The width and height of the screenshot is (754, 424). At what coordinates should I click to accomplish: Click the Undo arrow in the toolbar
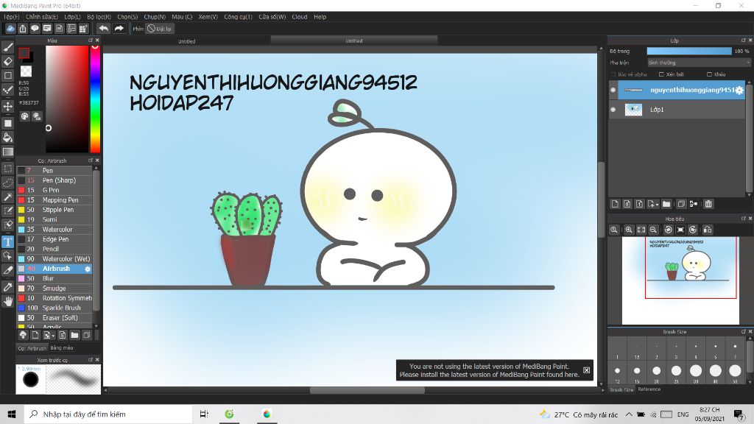pyautogui.click(x=103, y=29)
